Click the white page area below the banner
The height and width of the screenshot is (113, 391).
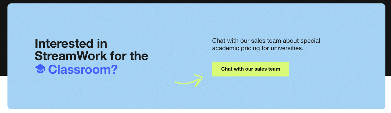point(195,111)
